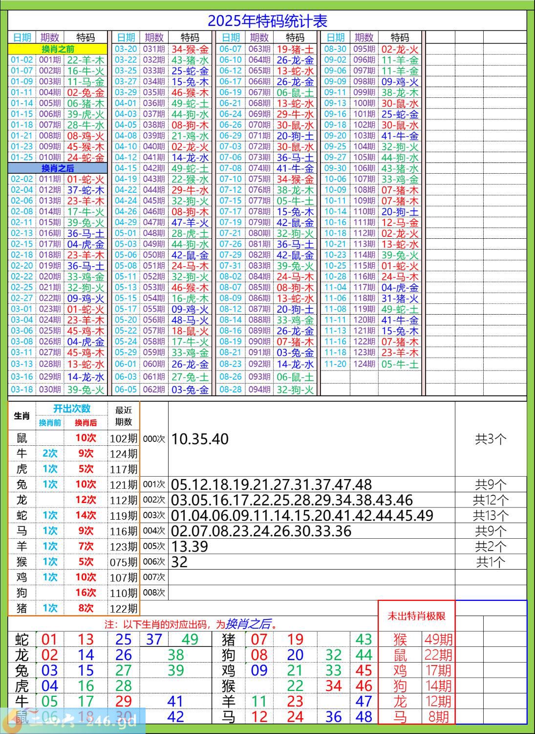Click the 01-02 date cell
Viewport: 535px width, 734px height.
[x=22, y=60]
